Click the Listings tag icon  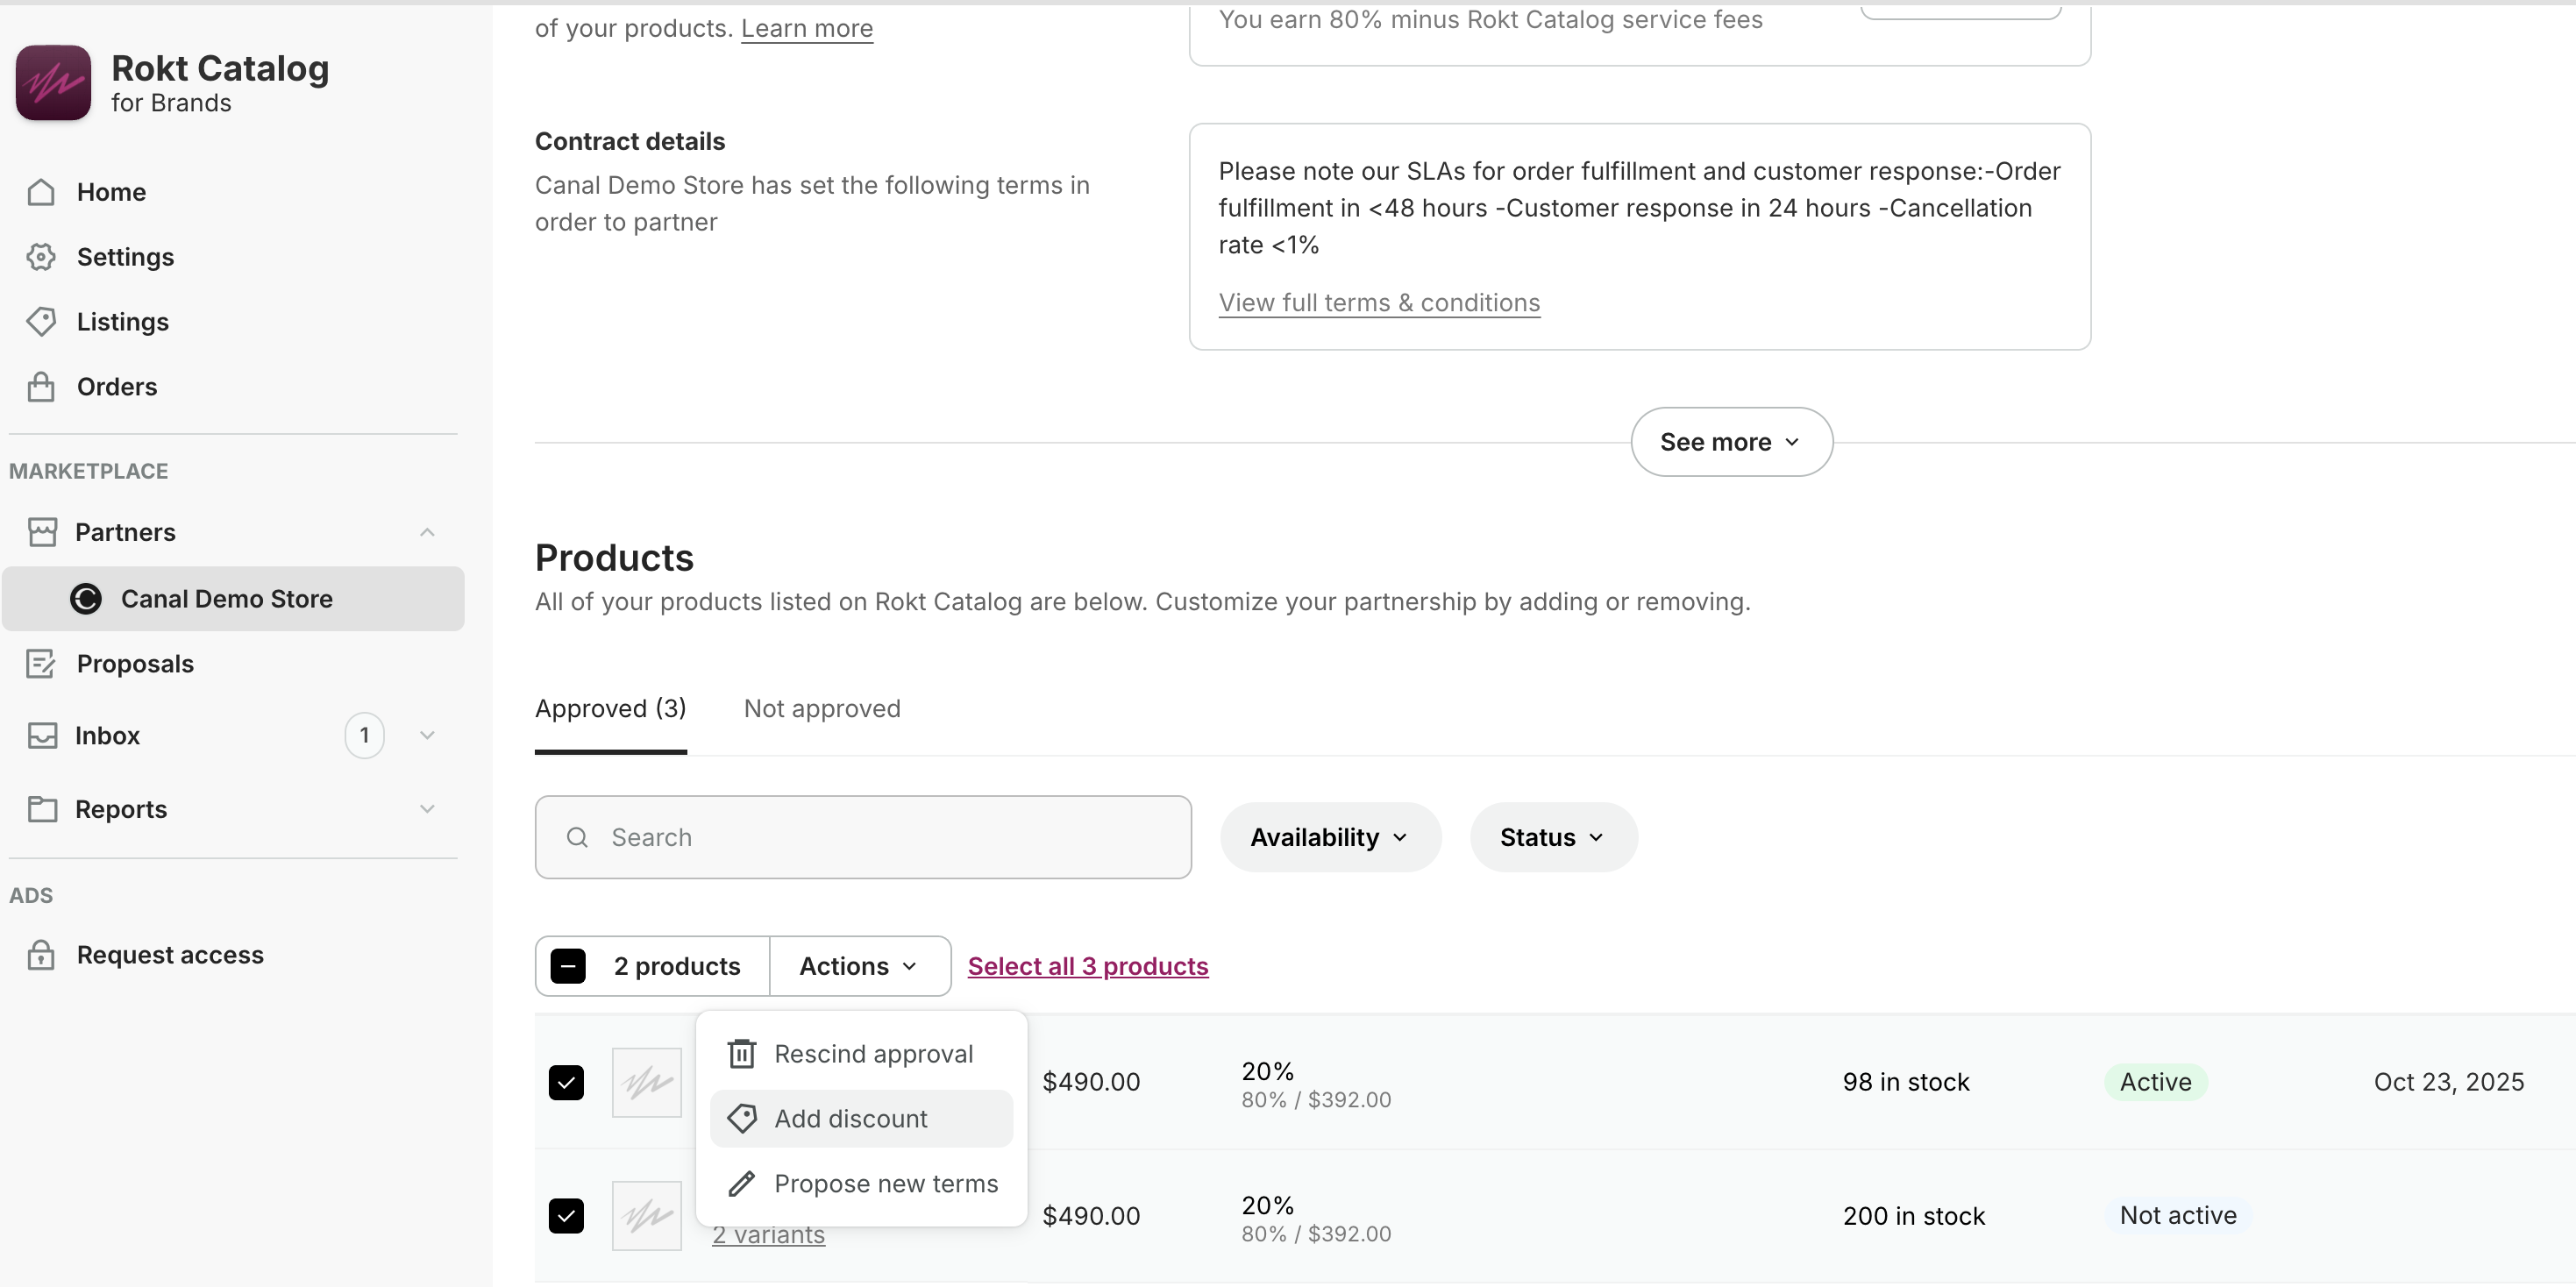(41, 322)
